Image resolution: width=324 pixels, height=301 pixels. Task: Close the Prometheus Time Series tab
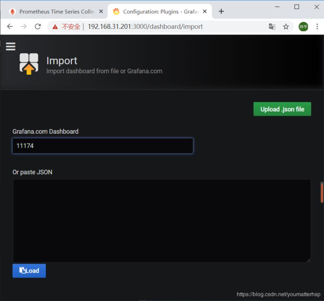click(x=101, y=11)
